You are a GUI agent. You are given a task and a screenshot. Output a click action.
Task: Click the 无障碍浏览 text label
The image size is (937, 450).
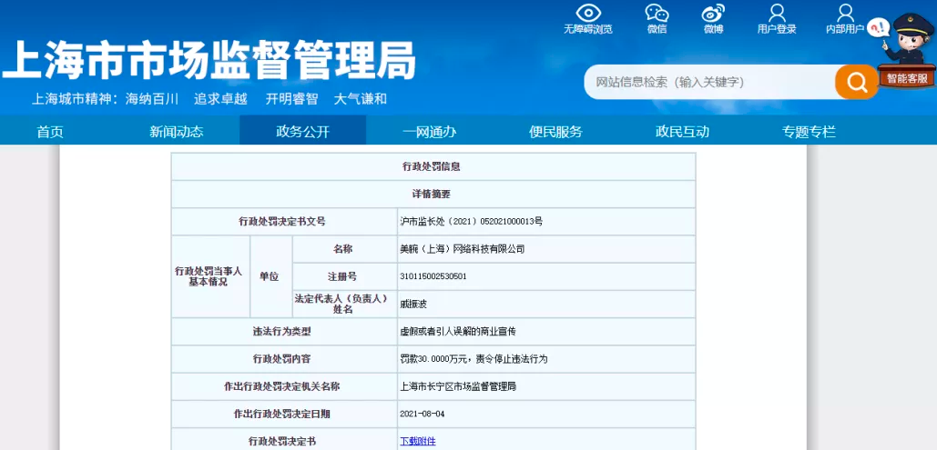tap(588, 29)
